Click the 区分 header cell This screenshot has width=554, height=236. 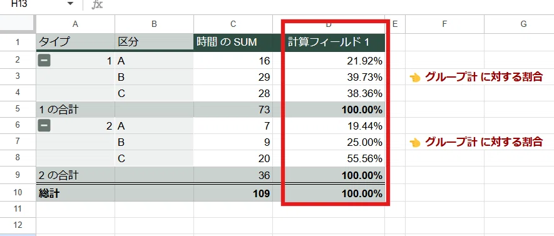point(154,43)
